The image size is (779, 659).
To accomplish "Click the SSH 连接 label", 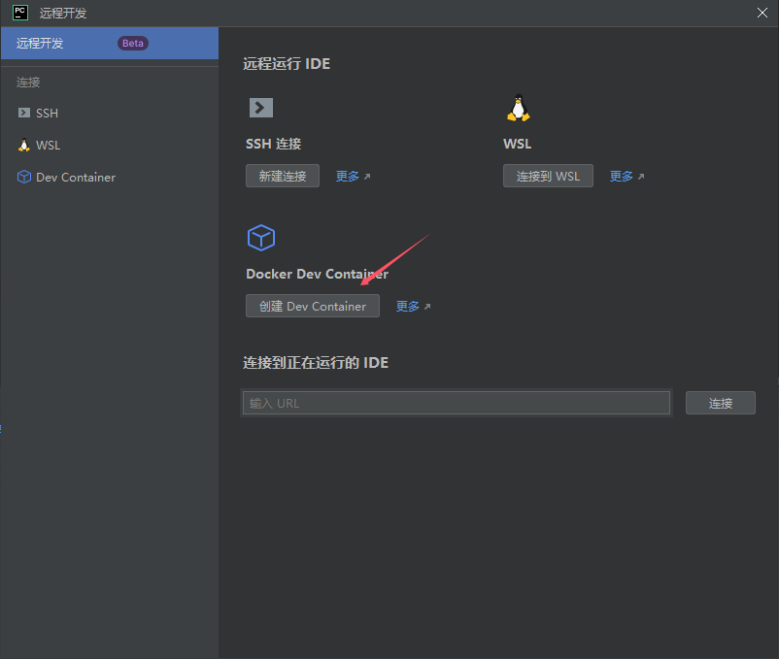I will [x=273, y=144].
